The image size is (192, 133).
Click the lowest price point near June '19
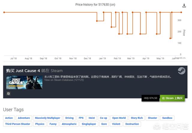[170, 38]
